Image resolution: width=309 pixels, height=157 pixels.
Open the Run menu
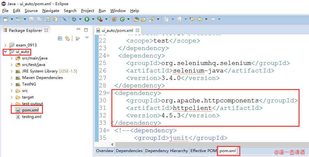tap(102, 11)
